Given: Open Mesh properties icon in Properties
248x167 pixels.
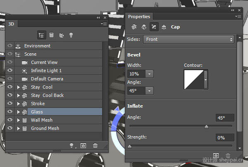Looking at the screenshot, I should (134, 27).
